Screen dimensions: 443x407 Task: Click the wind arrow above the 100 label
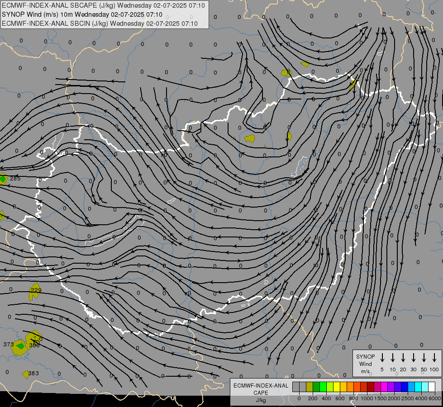(434, 358)
